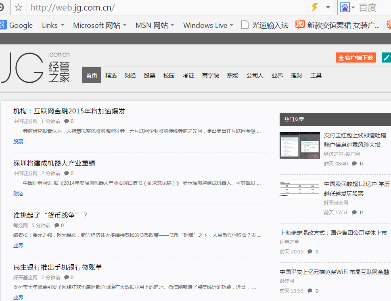Click thumbnail of 支付宝红包 hot article

[x=300, y=145]
